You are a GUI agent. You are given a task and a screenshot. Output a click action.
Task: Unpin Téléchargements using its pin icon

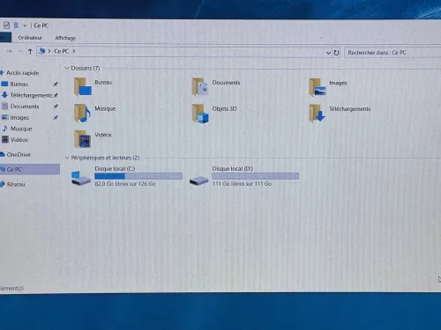point(56,95)
